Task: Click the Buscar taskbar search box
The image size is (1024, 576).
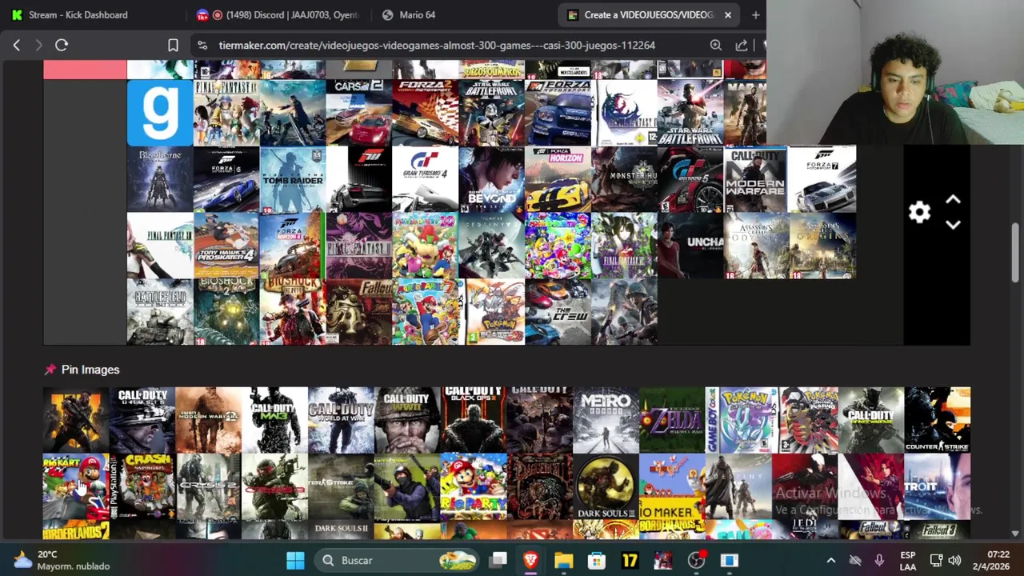Action: pos(398,561)
